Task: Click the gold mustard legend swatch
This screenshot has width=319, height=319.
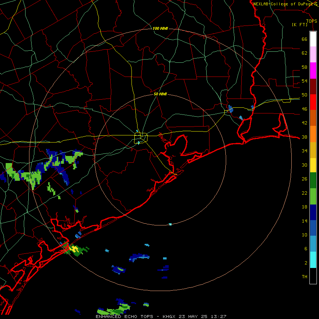Action: pyautogui.click(x=313, y=150)
